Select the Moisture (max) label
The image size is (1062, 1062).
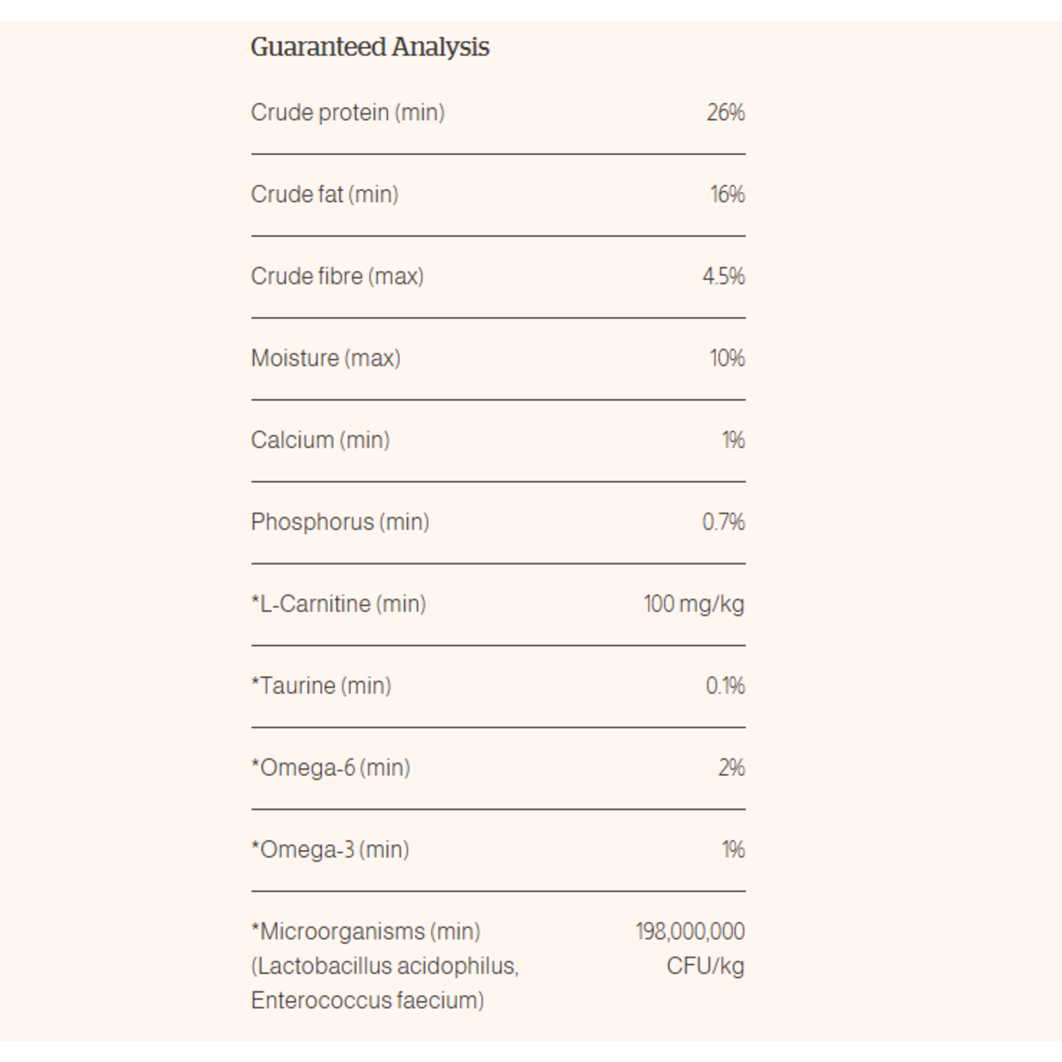[x=326, y=358]
